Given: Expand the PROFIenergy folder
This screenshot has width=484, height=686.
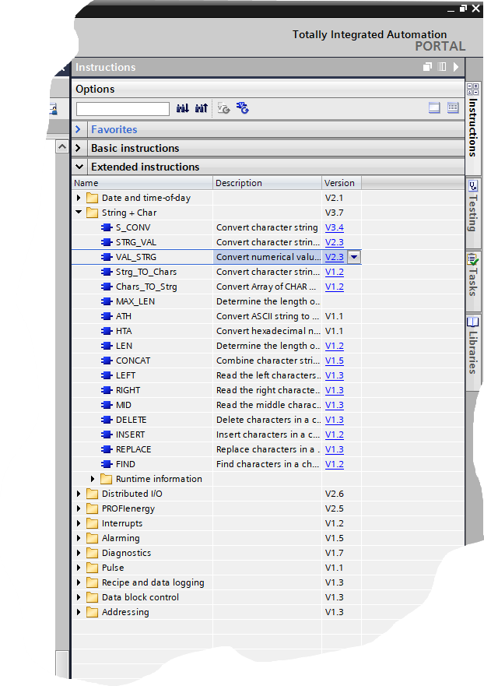Looking at the screenshot, I should coord(79,508).
